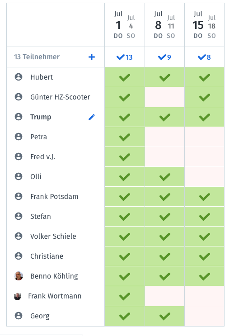Edit Trump's entry with pencil icon
This screenshot has height=336, width=234.
tap(92, 117)
